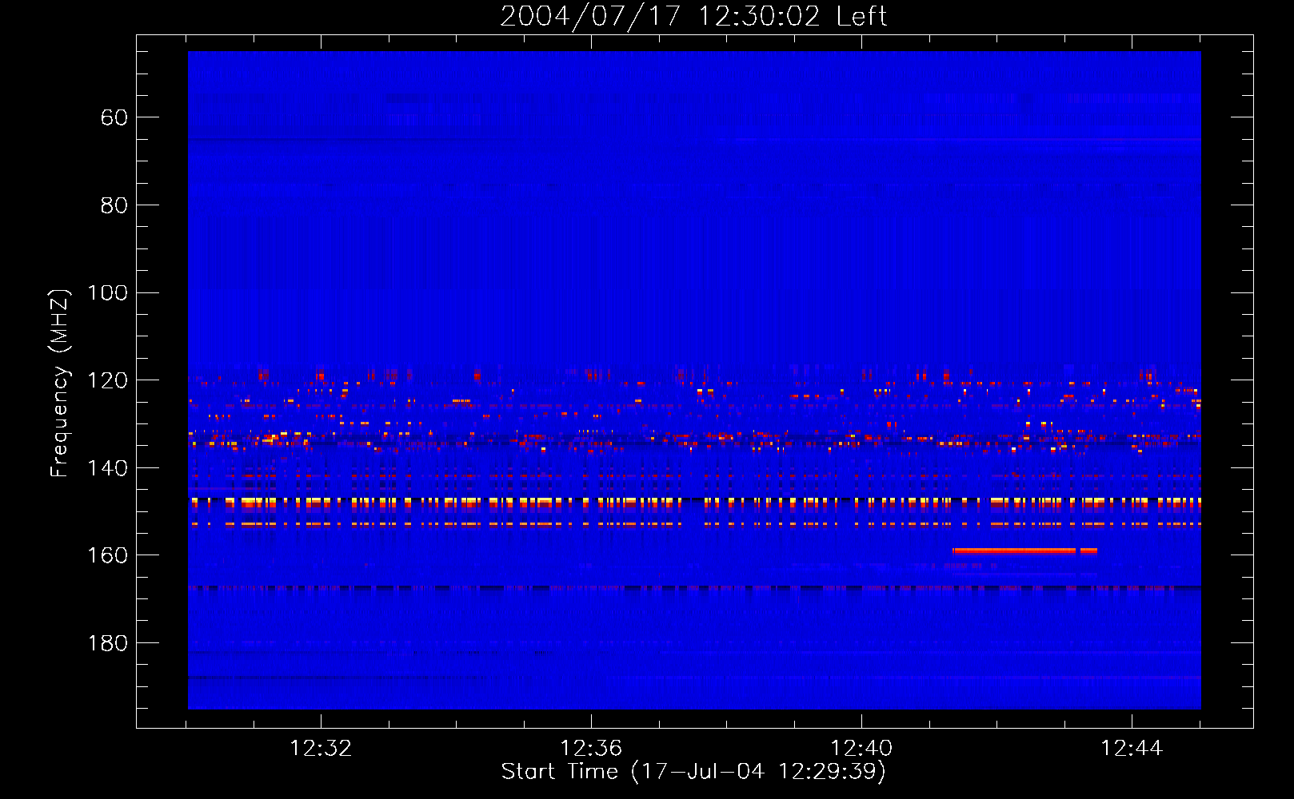Image resolution: width=1294 pixels, height=799 pixels.
Task: Click the "Start Time (17-Jul-04 12:29:39)" label
Action: pos(693,772)
